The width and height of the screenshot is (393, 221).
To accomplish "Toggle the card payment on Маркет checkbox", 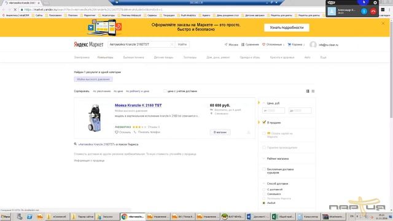I will click(x=264, y=133).
